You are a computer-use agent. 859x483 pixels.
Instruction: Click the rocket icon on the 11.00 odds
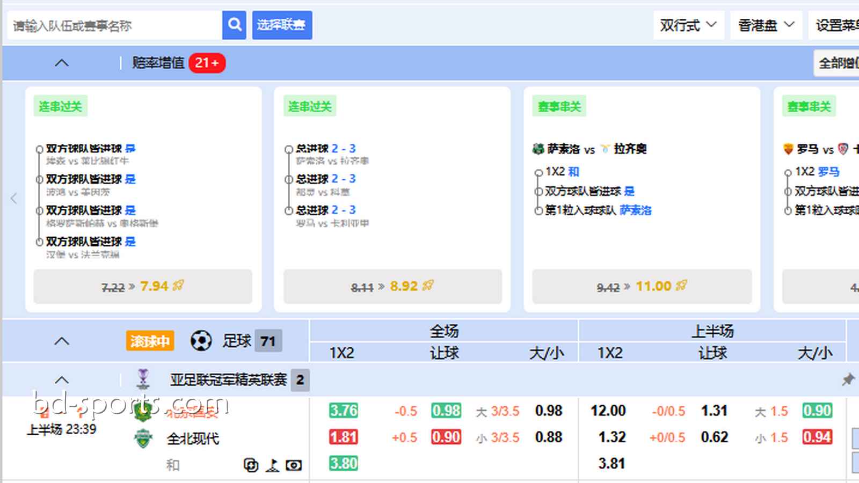coord(681,286)
